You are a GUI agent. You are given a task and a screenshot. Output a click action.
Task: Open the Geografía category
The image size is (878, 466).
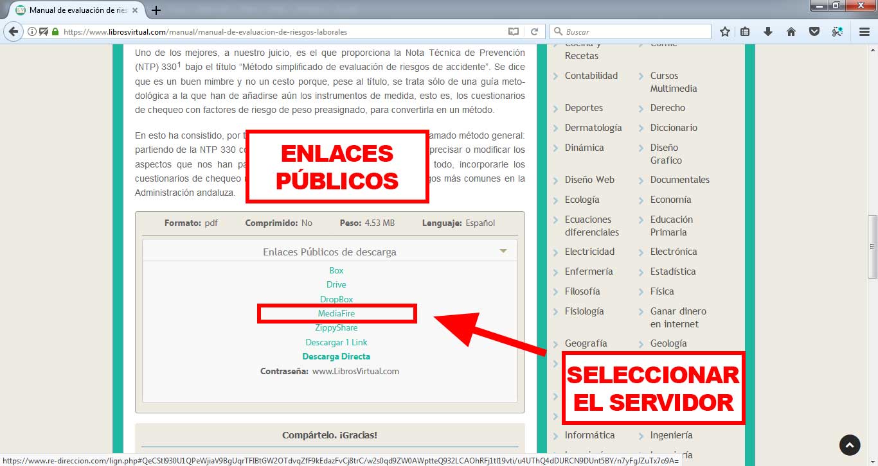coord(586,343)
